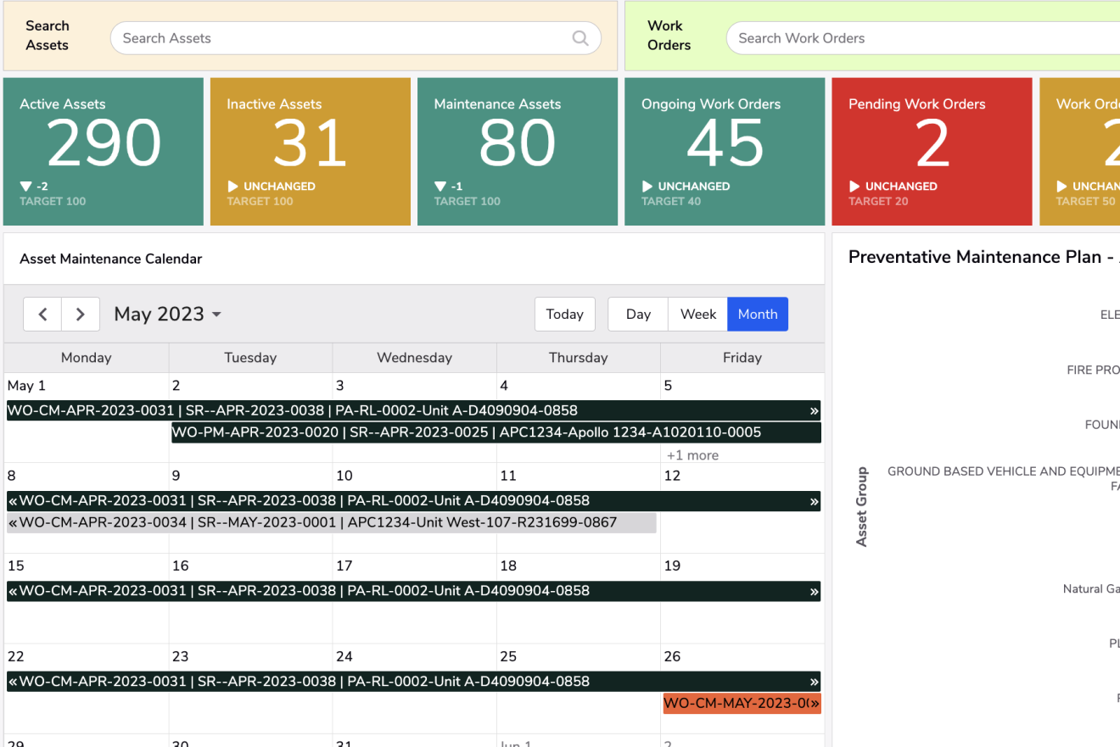Expand the +1 more events link
1120x747 pixels.
click(692, 455)
